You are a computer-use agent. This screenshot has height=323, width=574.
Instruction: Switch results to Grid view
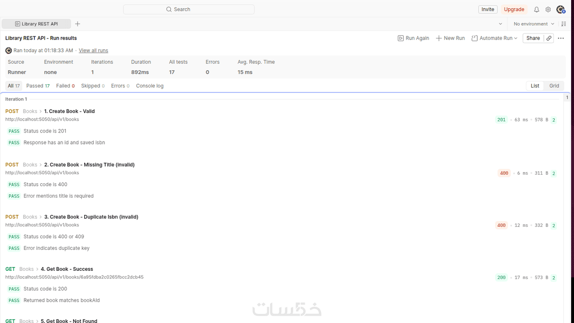tap(554, 86)
